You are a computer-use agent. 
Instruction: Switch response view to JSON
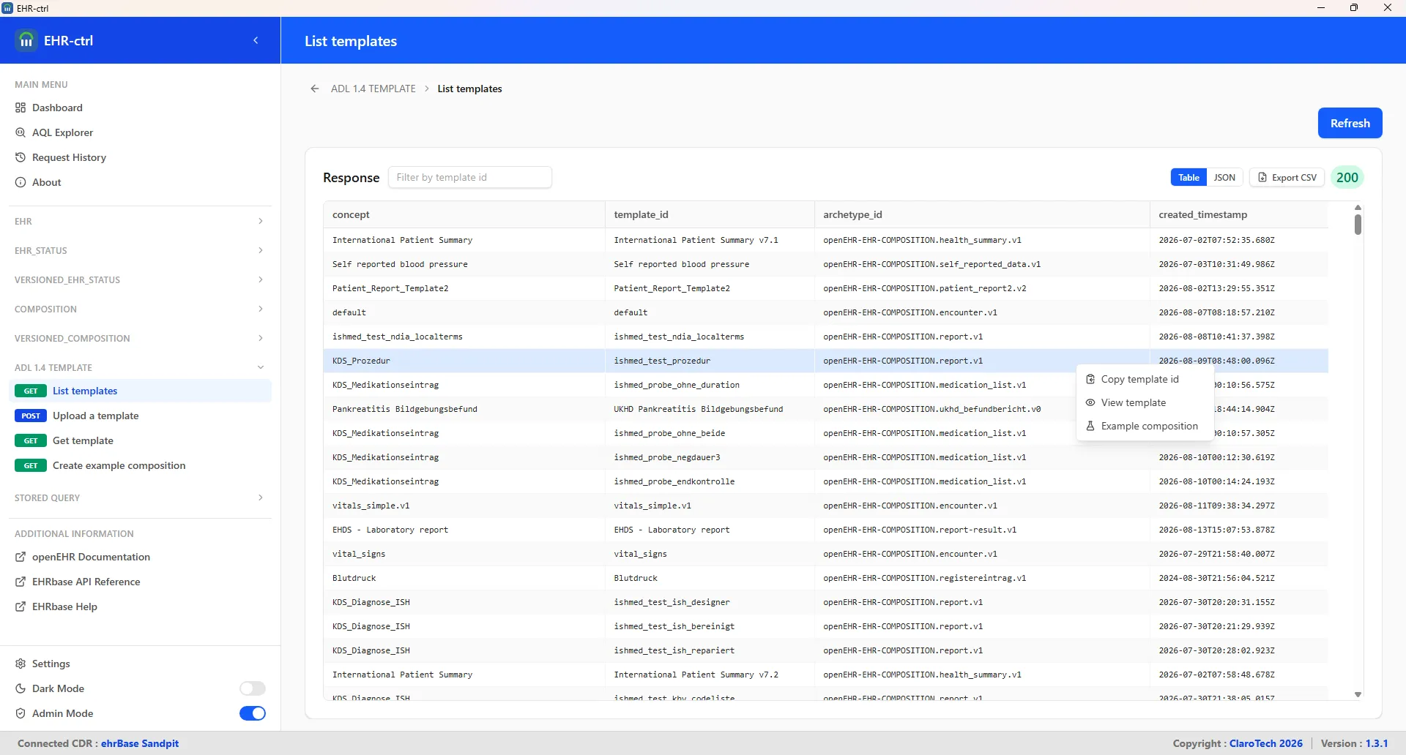(1224, 177)
